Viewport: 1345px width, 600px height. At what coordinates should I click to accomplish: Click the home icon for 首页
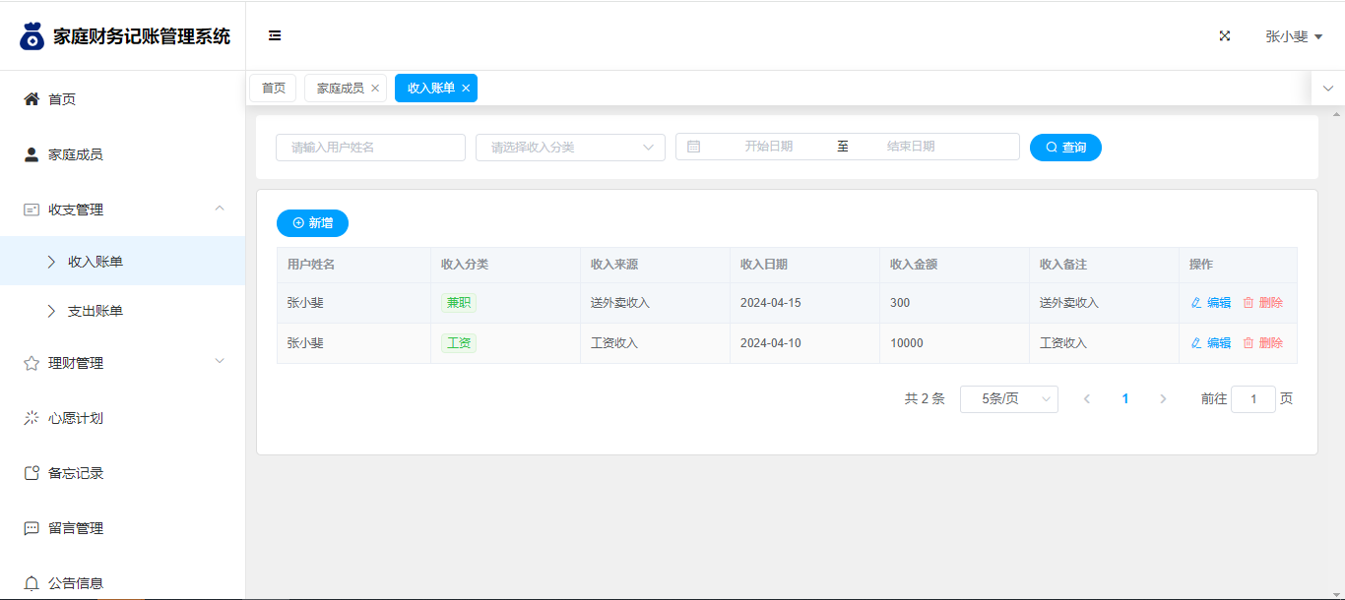[32, 99]
